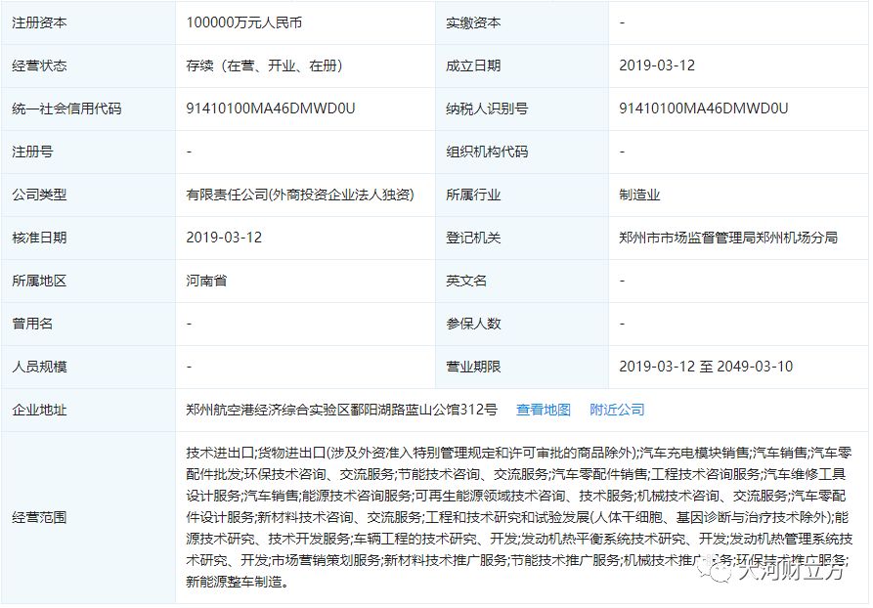Click the 所属行业 value 制造业
Image resolution: width=873 pixels, height=608 pixels.
pos(639,195)
